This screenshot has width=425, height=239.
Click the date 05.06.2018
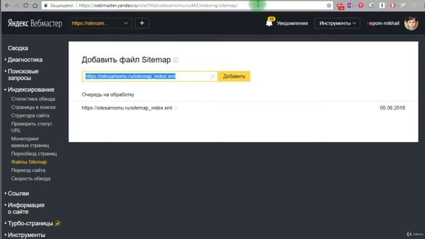[x=392, y=108]
